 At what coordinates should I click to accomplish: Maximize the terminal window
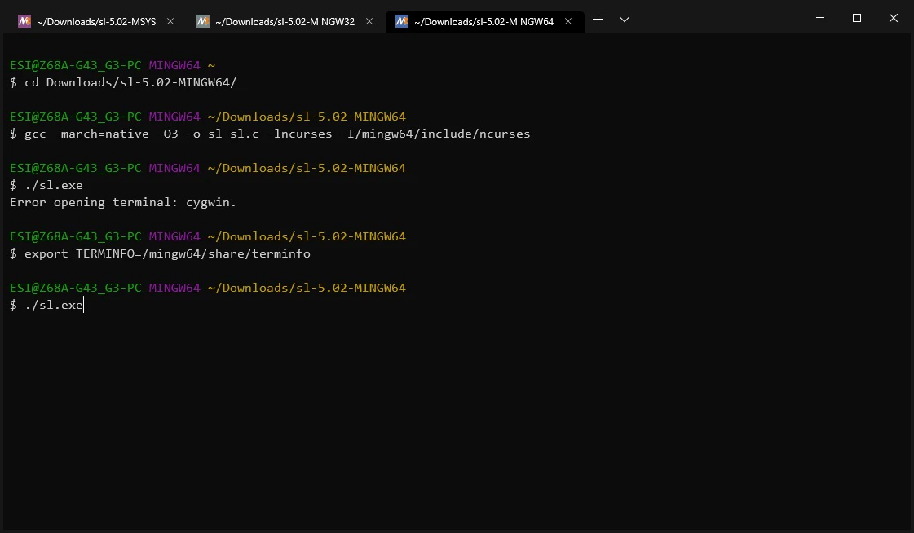pyautogui.click(x=857, y=18)
